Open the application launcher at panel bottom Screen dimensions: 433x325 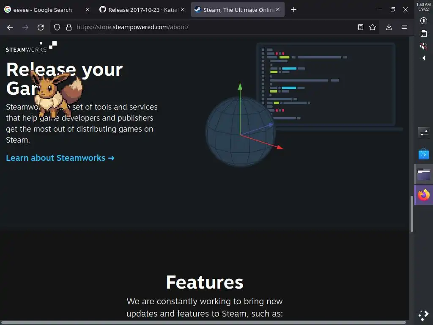click(423, 315)
